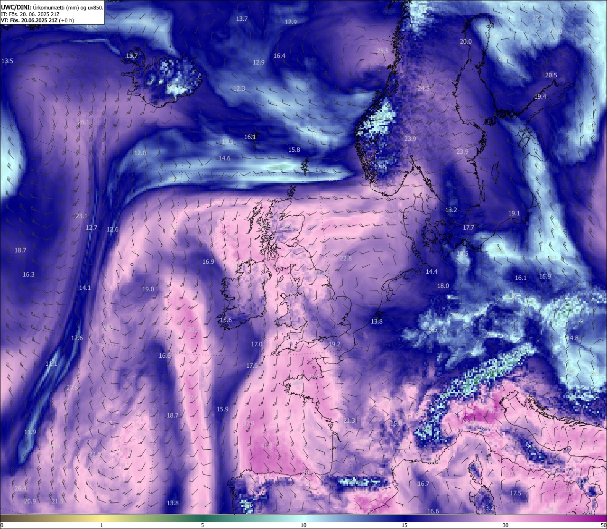Click the 12.2 value at top right
Screen dimensions: 607x529
(538, 17)
